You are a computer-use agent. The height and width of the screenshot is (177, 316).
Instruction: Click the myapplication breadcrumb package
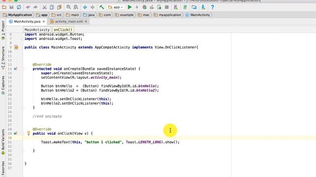[x=167, y=15]
